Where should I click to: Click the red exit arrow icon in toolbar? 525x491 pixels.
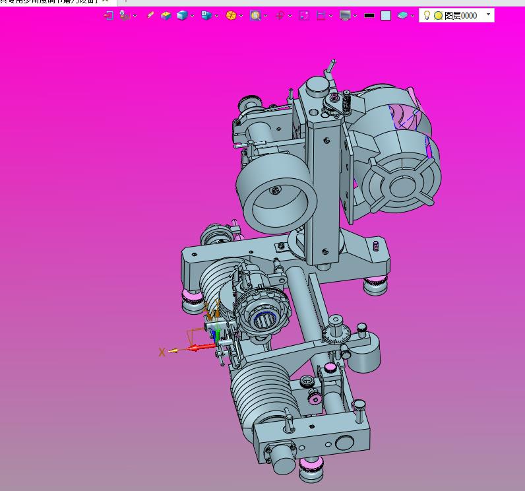[109, 15]
